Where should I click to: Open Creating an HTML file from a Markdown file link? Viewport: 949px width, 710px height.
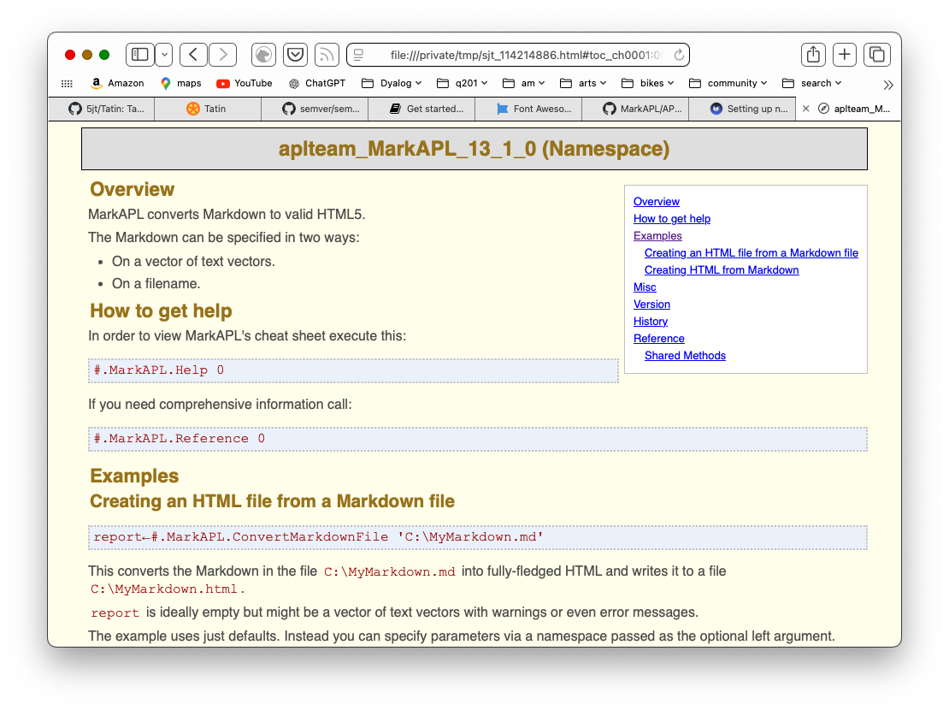(752, 252)
